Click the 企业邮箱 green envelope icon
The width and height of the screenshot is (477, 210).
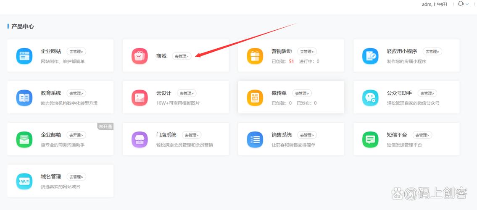tap(24, 139)
